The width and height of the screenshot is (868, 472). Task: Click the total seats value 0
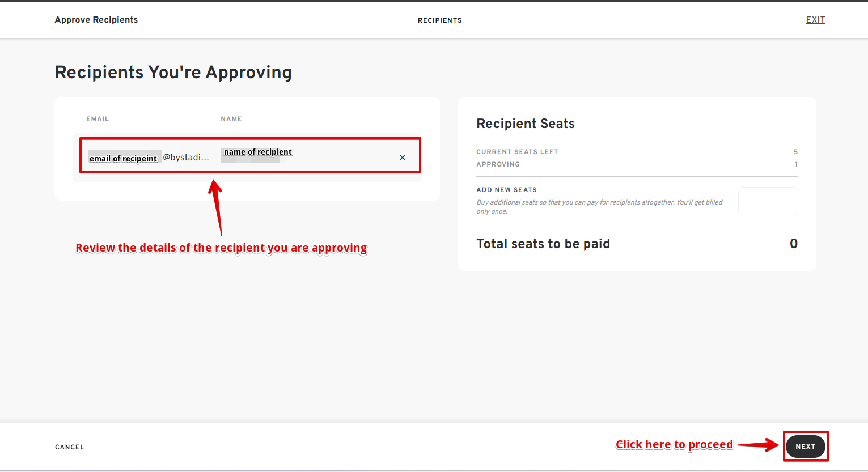pyautogui.click(x=793, y=244)
